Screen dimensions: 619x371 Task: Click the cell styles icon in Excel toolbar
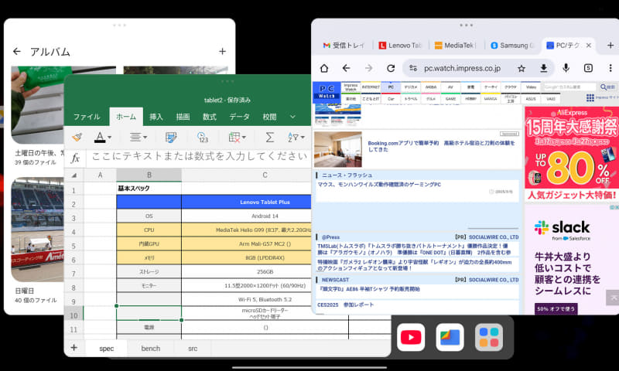pyautogui.click(x=171, y=138)
